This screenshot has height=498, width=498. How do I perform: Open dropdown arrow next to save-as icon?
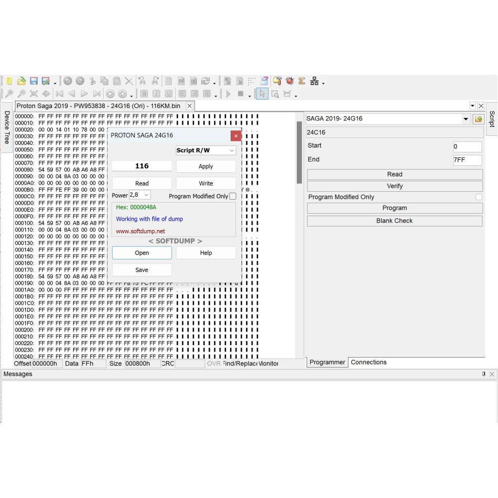click(x=55, y=83)
